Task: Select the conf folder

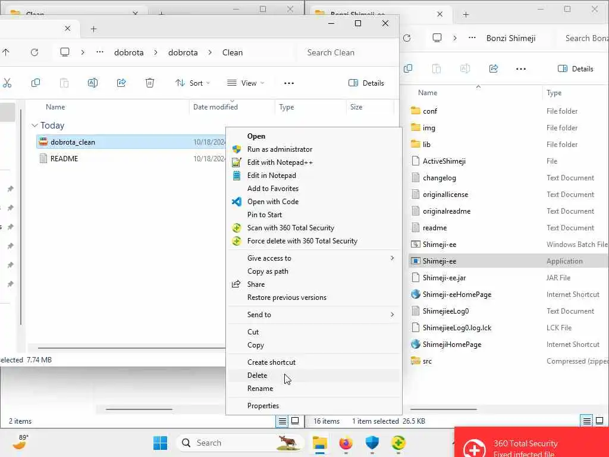Action: click(x=429, y=111)
